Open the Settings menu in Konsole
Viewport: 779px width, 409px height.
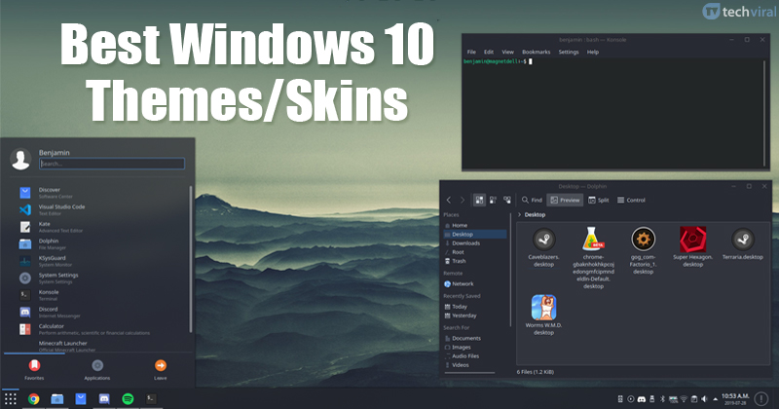tap(569, 52)
